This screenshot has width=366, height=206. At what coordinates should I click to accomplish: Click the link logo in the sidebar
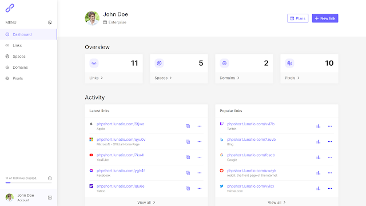(10, 8)
